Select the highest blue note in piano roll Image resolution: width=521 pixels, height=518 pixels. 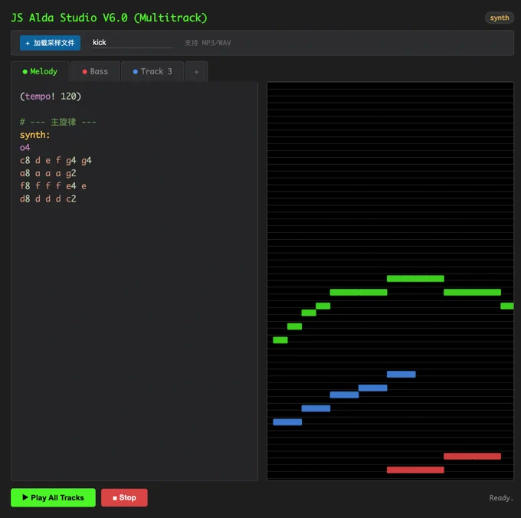[x=401, y=374]
